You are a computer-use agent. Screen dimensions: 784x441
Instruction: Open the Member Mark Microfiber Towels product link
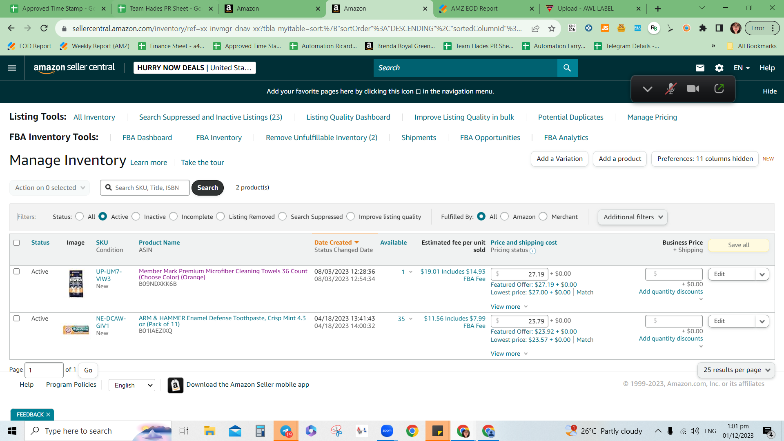tap(223, 274)
